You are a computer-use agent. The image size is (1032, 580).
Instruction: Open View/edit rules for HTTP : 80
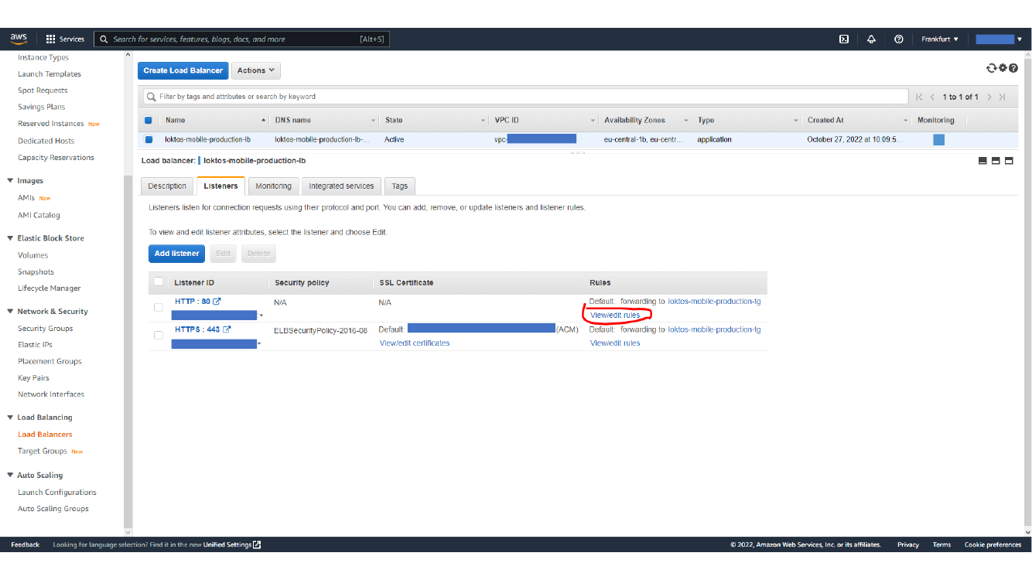point(615,316)
